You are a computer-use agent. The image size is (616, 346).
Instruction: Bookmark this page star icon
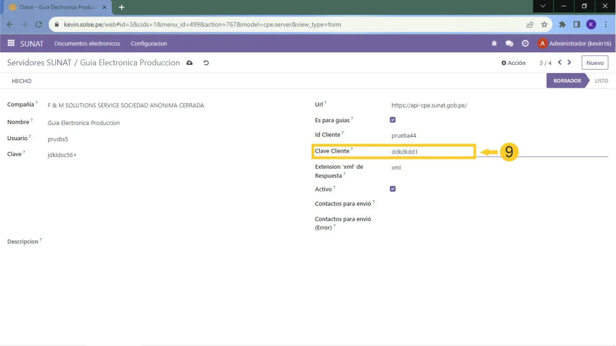click(x=544, y=25)
